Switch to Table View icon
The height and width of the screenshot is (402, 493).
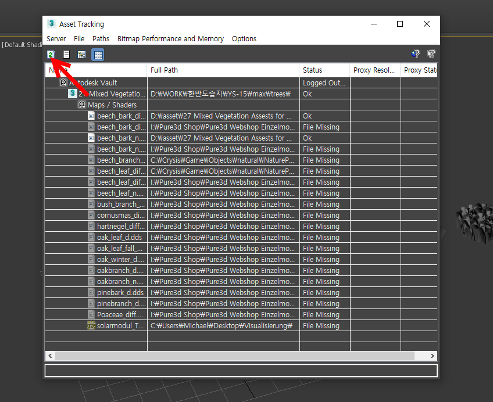(x=98, y=55)
